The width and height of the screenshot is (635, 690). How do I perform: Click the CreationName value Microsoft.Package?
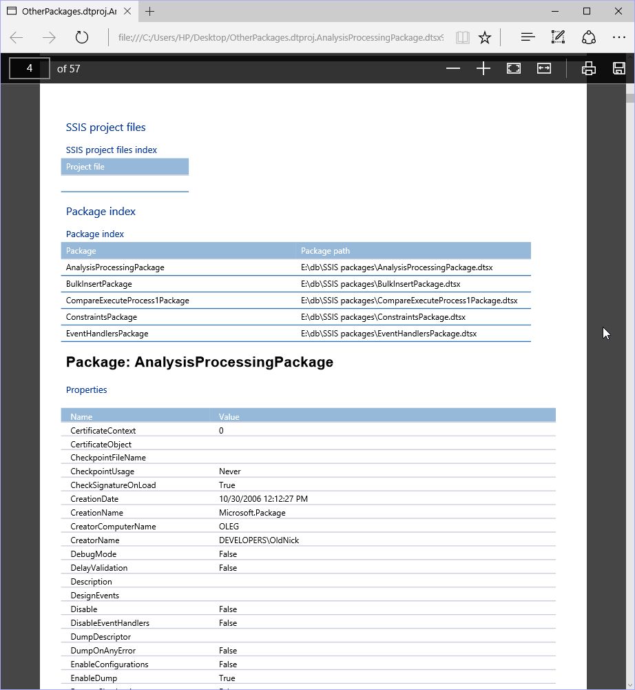click(x=253, y=513)
